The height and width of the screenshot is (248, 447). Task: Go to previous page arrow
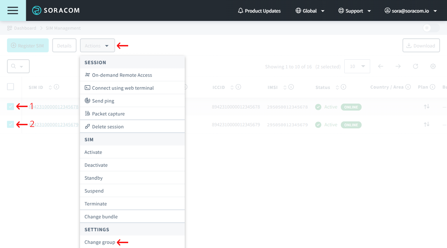(380, 66)
